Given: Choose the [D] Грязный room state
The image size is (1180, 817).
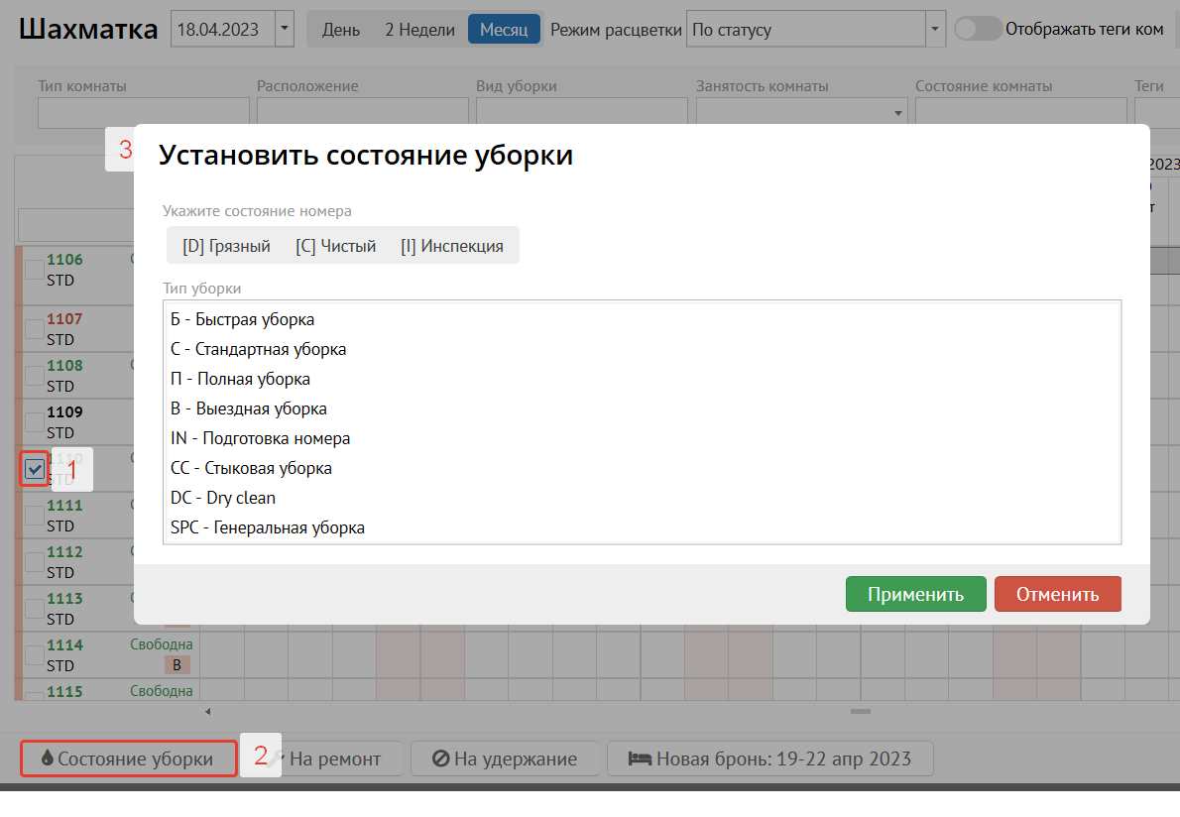Looking at the screenshot, I should coord(226,246).
